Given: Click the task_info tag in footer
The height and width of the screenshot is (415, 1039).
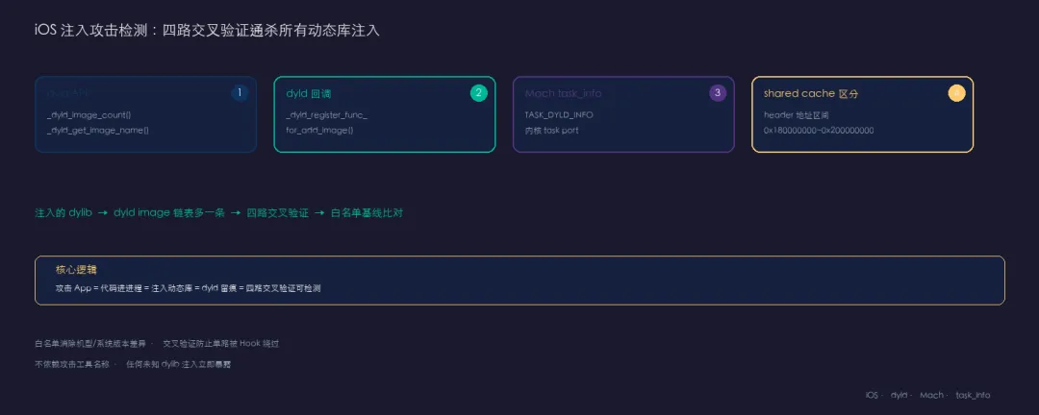Looking at the screenshot, I should pyautogui.click(x=973, y=395).
